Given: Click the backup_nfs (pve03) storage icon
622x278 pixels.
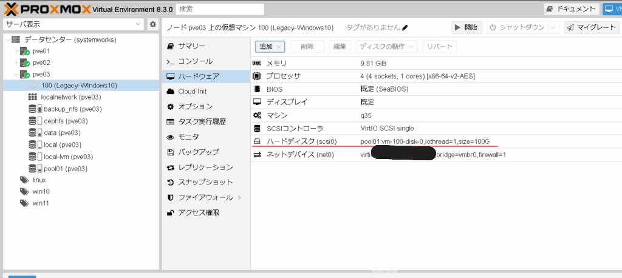Looking at the screenshot, I should (x=35, y=109).
